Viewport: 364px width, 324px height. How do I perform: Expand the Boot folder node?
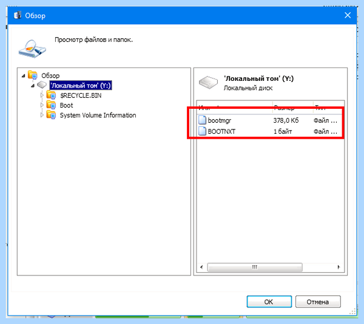click(42, 105)
